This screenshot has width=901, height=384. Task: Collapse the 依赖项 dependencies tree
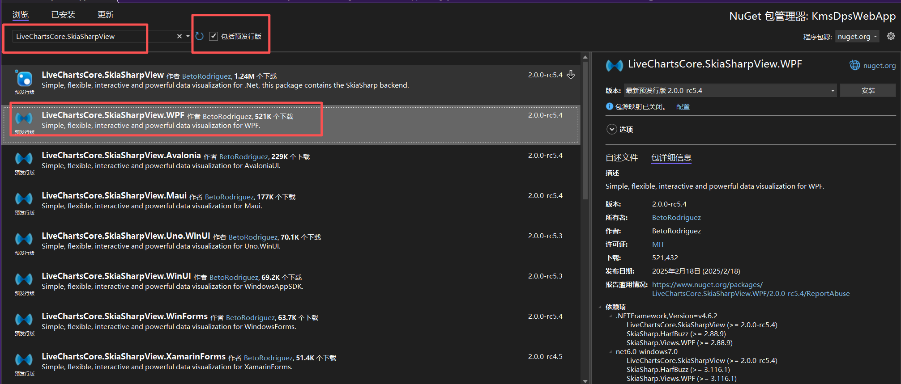pyautogui.click(x=600, y=307)
